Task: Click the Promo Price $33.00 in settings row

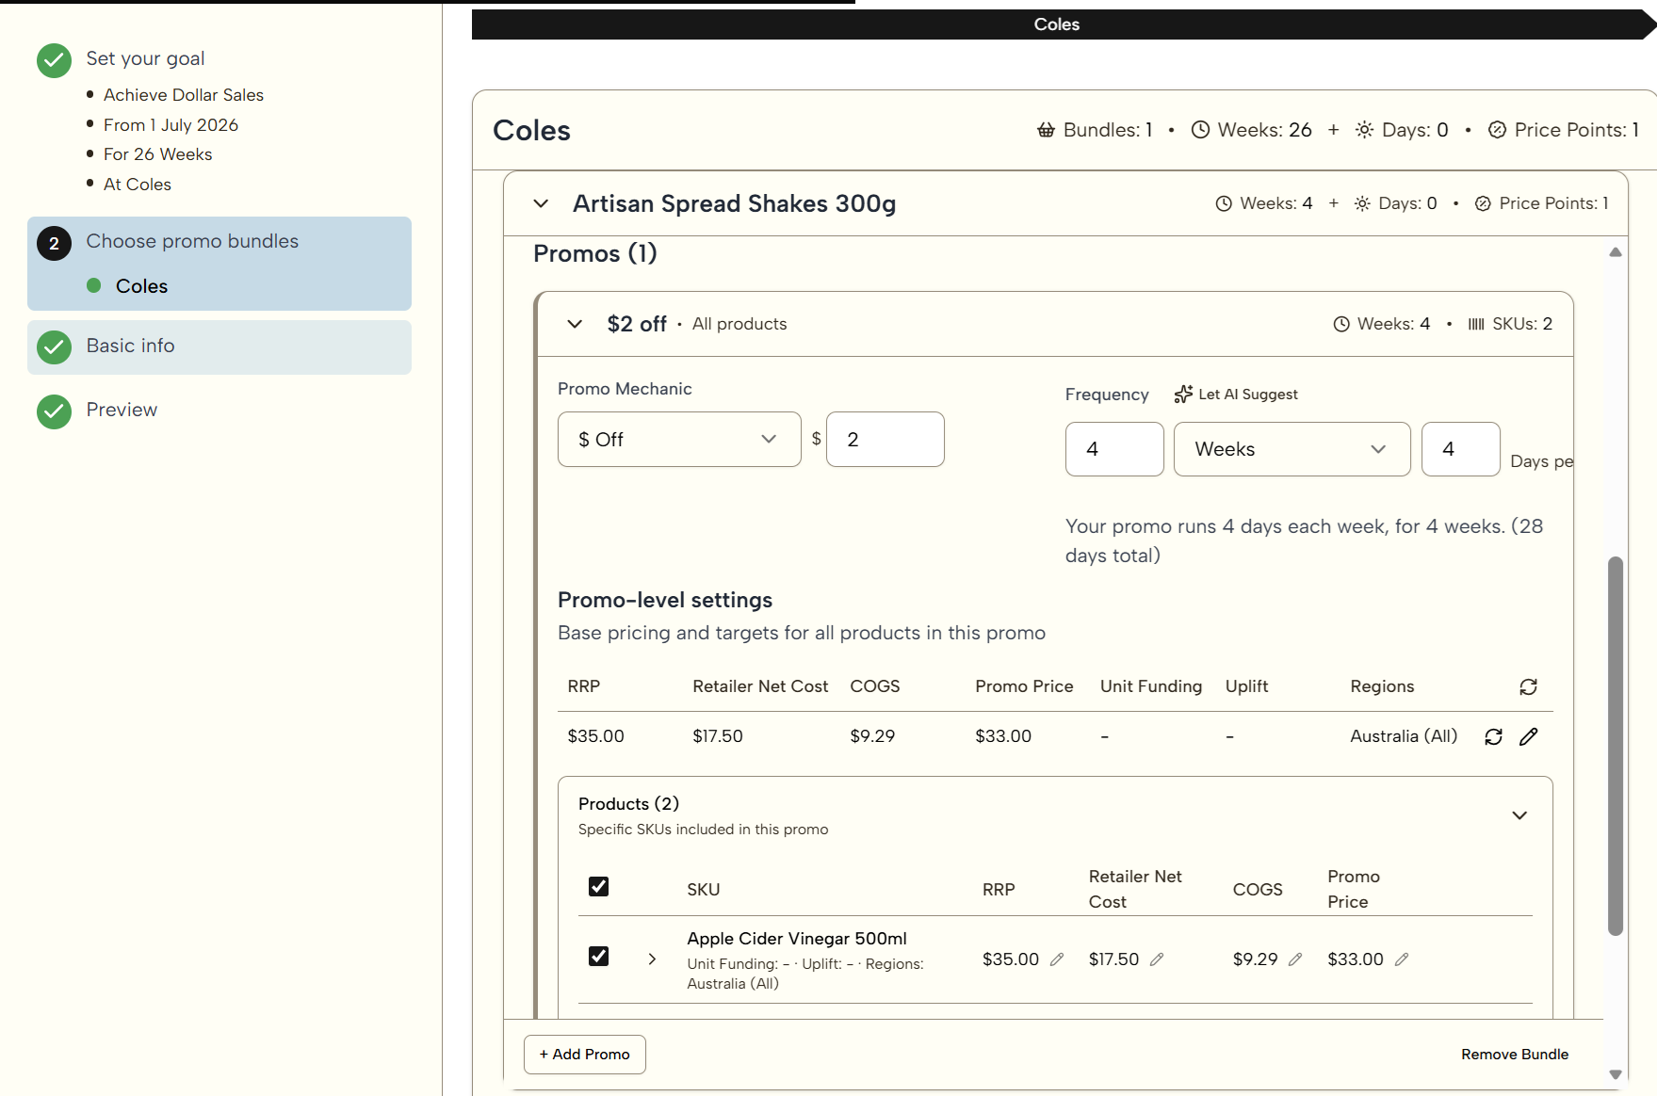Action: pos(1003,736)
